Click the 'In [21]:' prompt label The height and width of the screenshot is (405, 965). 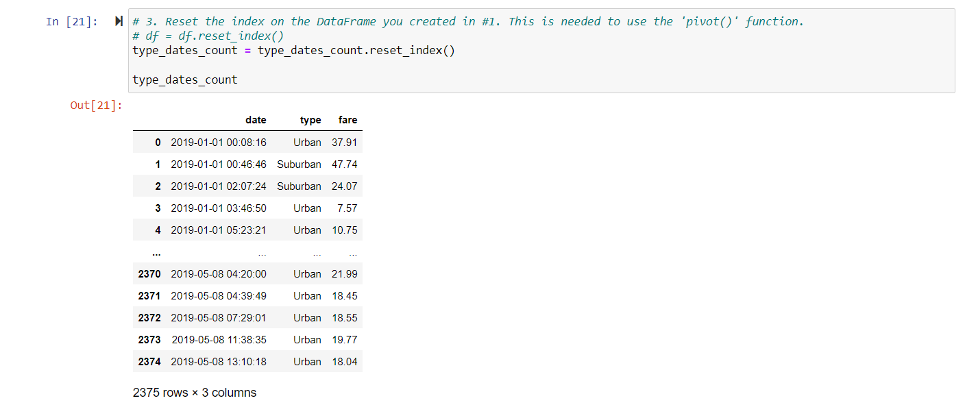(72, 21)
